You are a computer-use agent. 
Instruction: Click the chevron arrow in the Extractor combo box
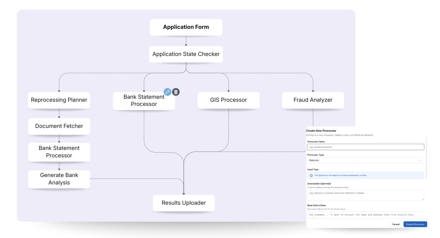pos(420,160)
